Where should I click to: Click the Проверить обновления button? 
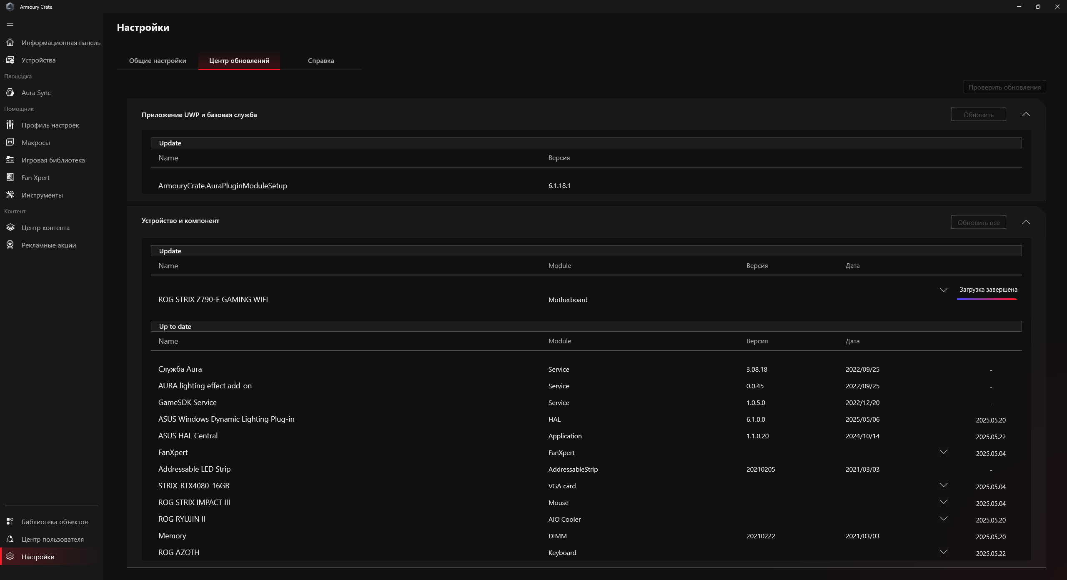(1004, 87)
